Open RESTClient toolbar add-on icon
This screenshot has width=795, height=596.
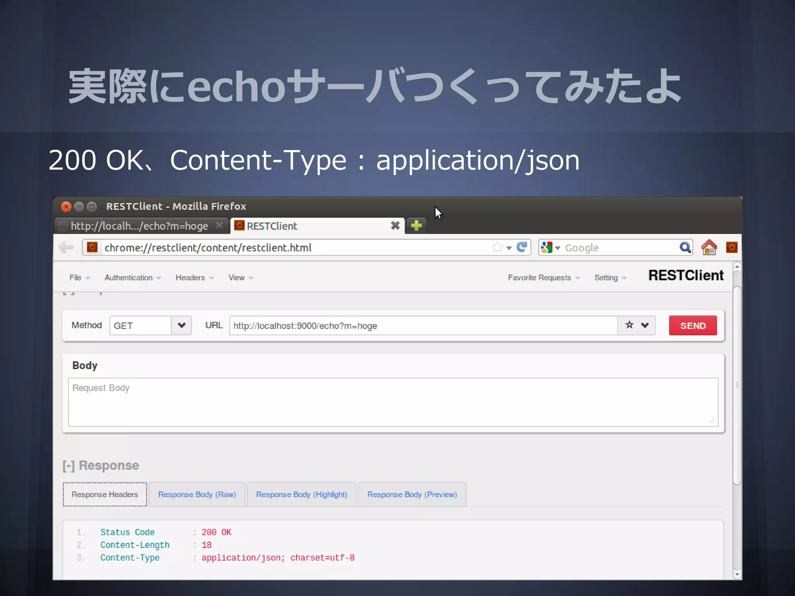pos(731,247)
